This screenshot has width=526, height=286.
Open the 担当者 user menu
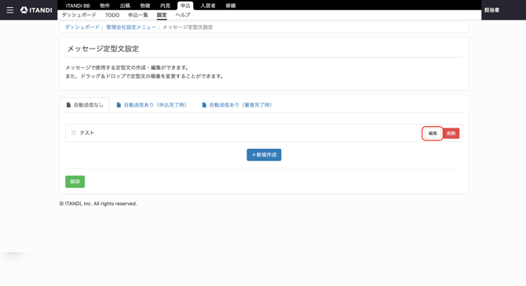pos(491,10)
